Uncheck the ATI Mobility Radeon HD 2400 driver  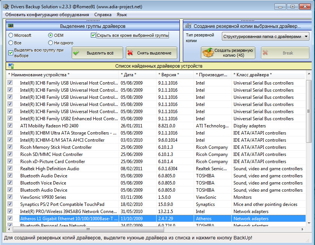click(10, 126)
